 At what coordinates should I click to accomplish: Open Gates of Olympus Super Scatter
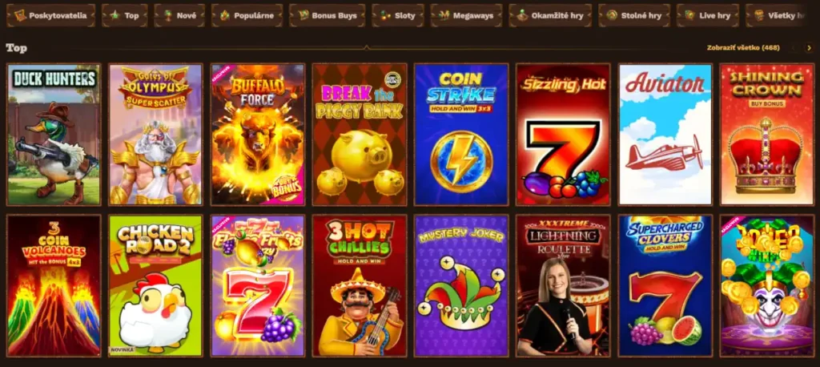155,135
